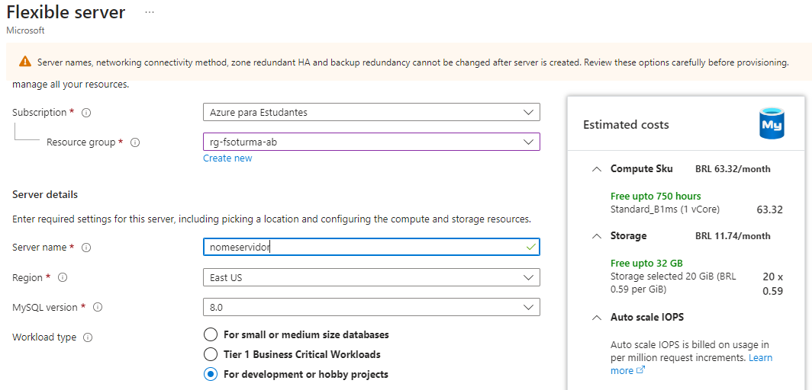The width and height of the screenshot is (812, 390).
Task: Show info tooltip for Subscription
Action: point(86,113)
